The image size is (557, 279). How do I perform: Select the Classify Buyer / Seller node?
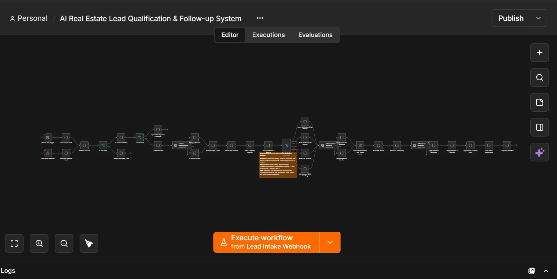[x=213, y=145]
